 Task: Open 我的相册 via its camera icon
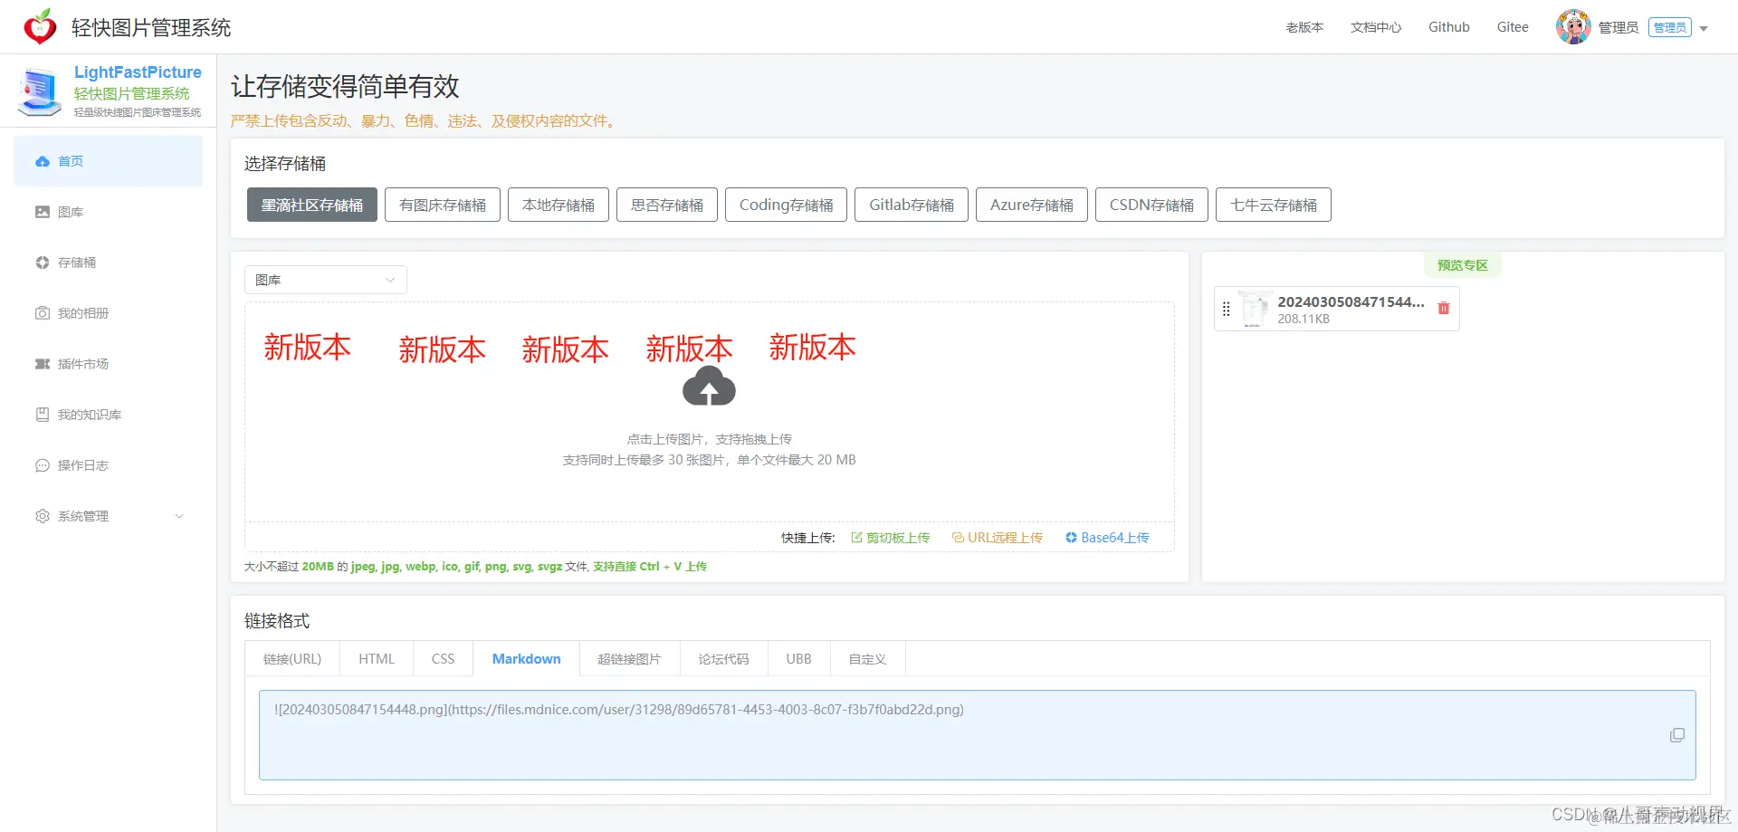pyautogui.click(x=43, y=312)
